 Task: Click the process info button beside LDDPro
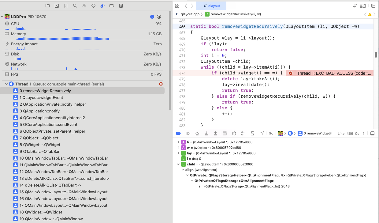pos(152,17)
